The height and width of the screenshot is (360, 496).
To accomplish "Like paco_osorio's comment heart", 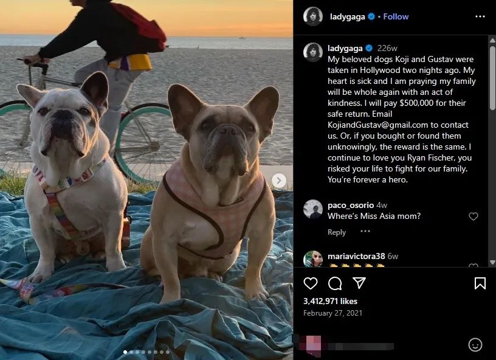I will point(474,216).
